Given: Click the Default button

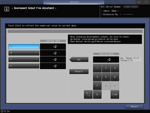Looking at the screenshot, I should click(x=79, y=72).
